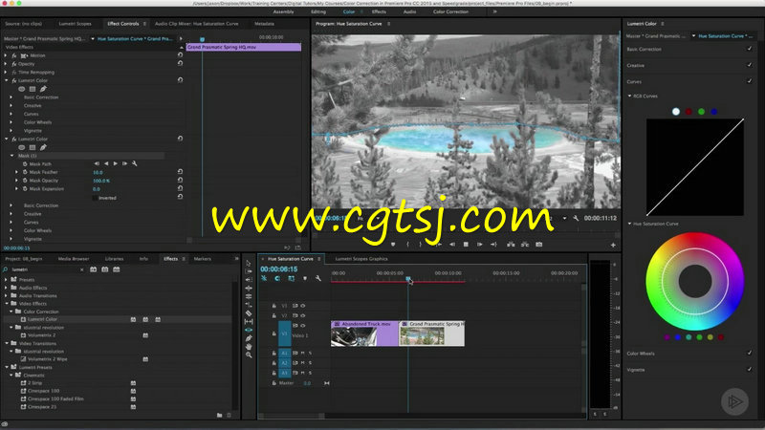Screen dimensions: 765x430
Task: Select Lumetri Color effect in Effects list
Action: pos(42,319)
